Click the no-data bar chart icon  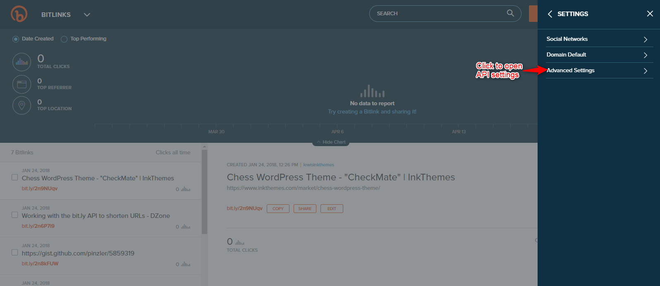pyautogui.click(x=372, y=91)
